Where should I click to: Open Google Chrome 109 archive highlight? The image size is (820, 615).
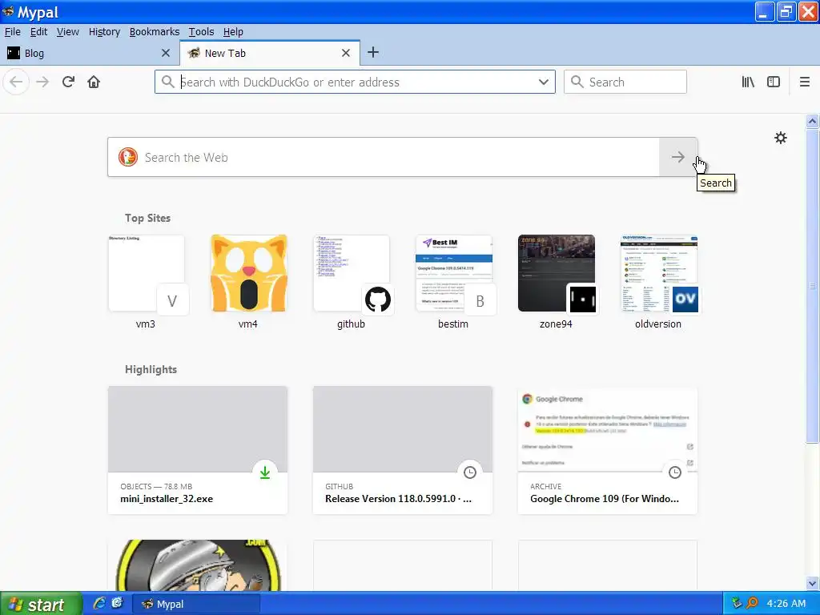[x=608, y=450]
